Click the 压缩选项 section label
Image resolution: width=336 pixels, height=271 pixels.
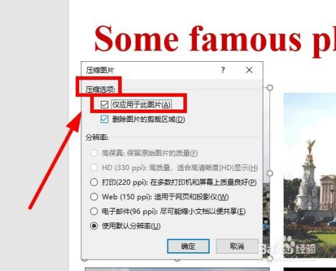click(x=100, y=89)
